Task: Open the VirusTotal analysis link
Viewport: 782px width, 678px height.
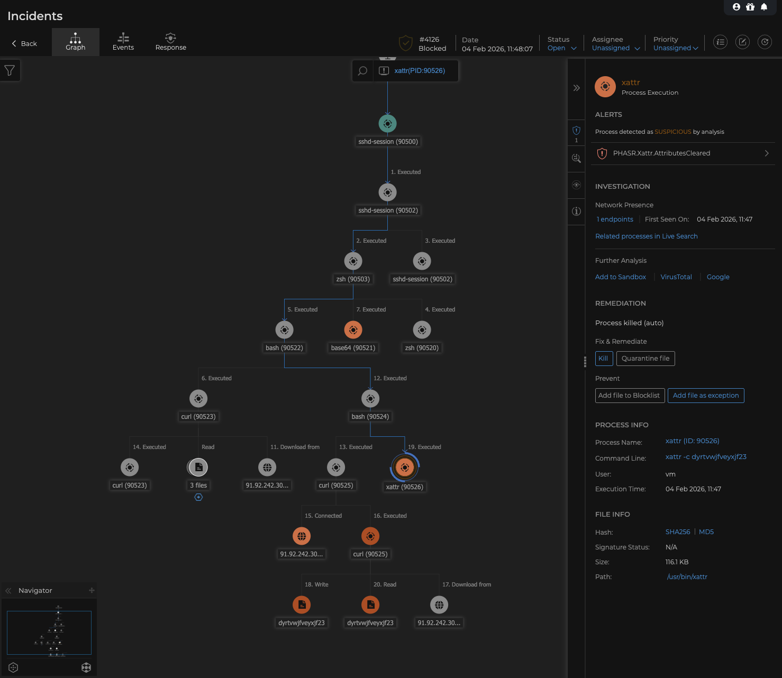Action: pyautogui.click(x=676, y=277)
